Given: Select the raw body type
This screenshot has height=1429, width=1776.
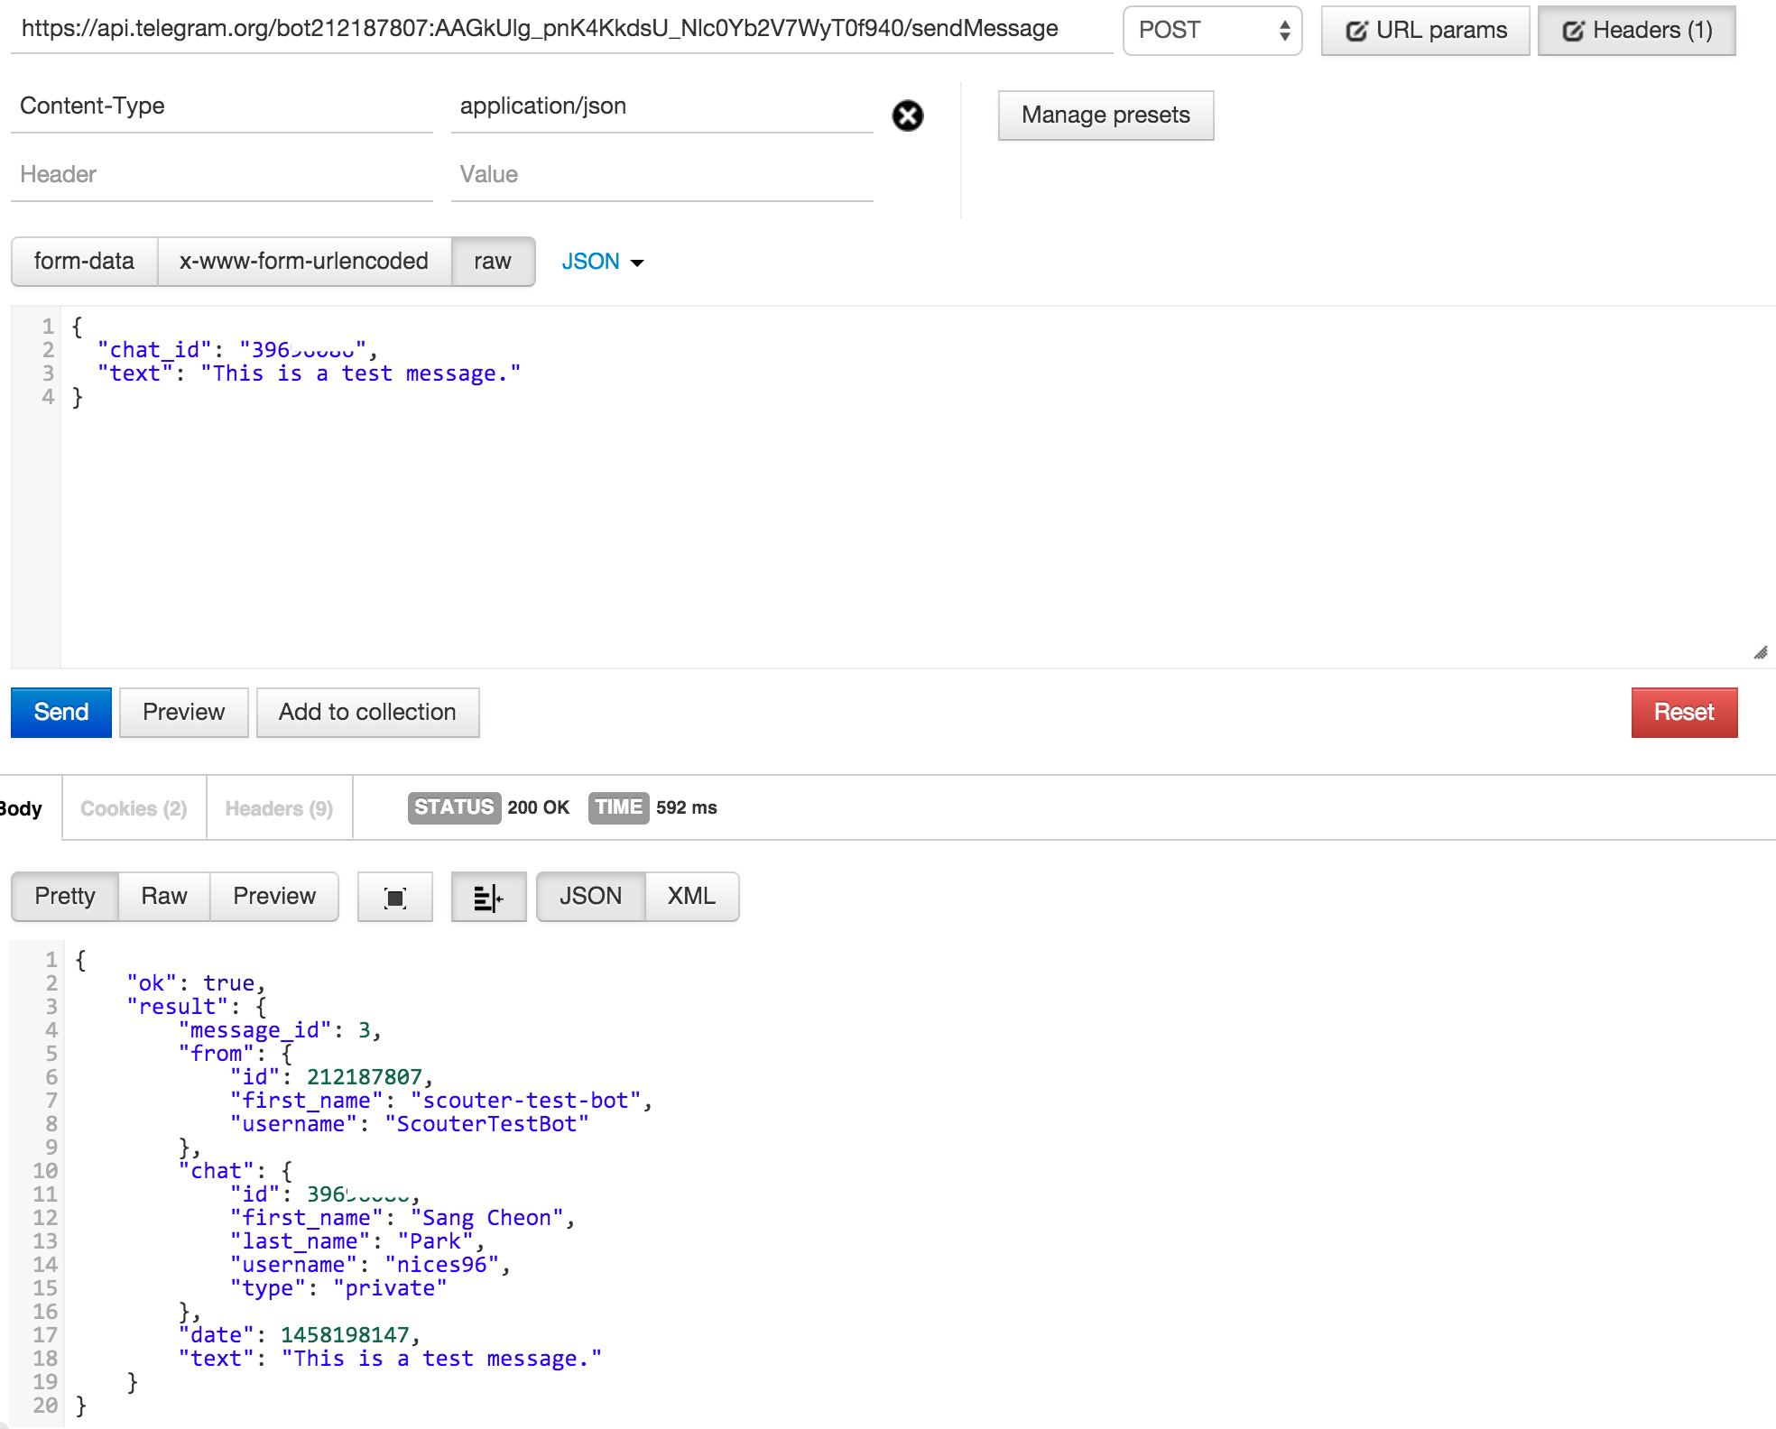Looking at the screenshot, I should tap(493, 262).
